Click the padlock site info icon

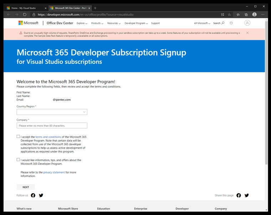point(34,15)
